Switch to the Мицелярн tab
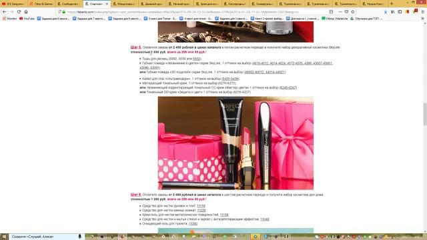This screenshot has height=240, width=427. point(125,4)
